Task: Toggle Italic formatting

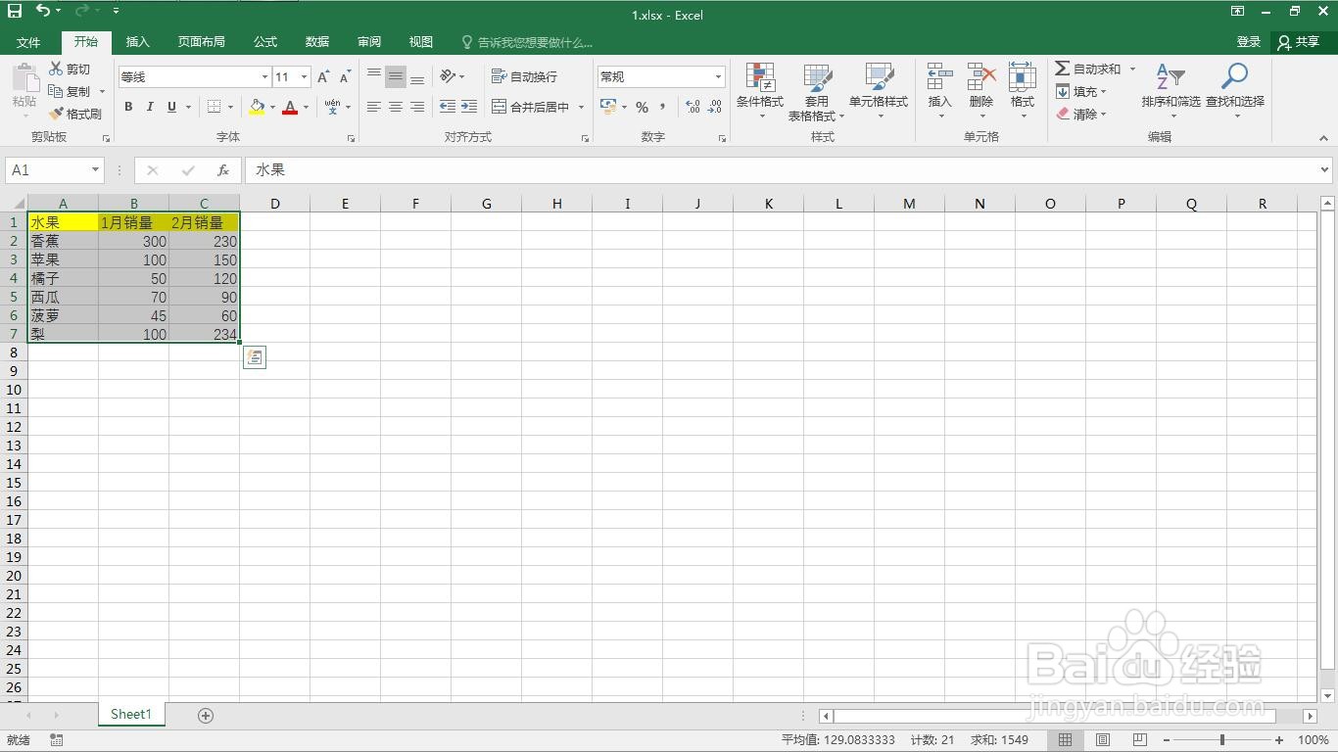Action: 150,107
